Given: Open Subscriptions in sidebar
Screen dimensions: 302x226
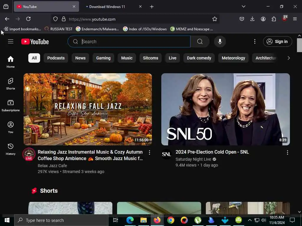Looking at the screenshot, I should click(x=11, y=105).
